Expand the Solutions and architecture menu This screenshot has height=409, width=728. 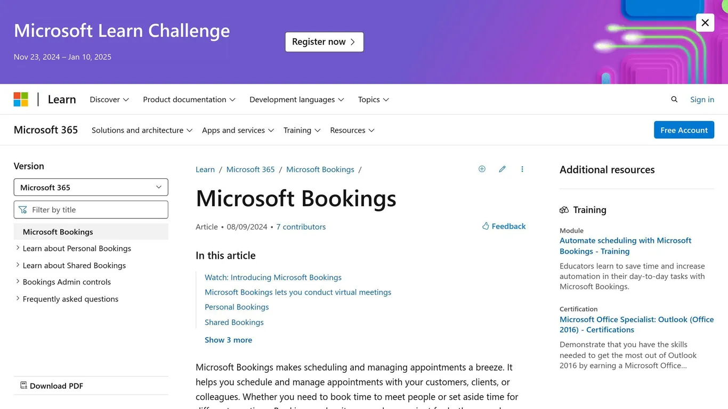click(x=142, y=130)
